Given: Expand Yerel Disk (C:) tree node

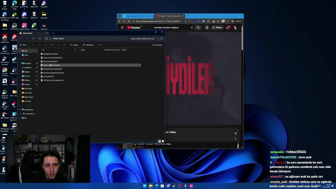Looking at the screenshot, I should 21,114.
